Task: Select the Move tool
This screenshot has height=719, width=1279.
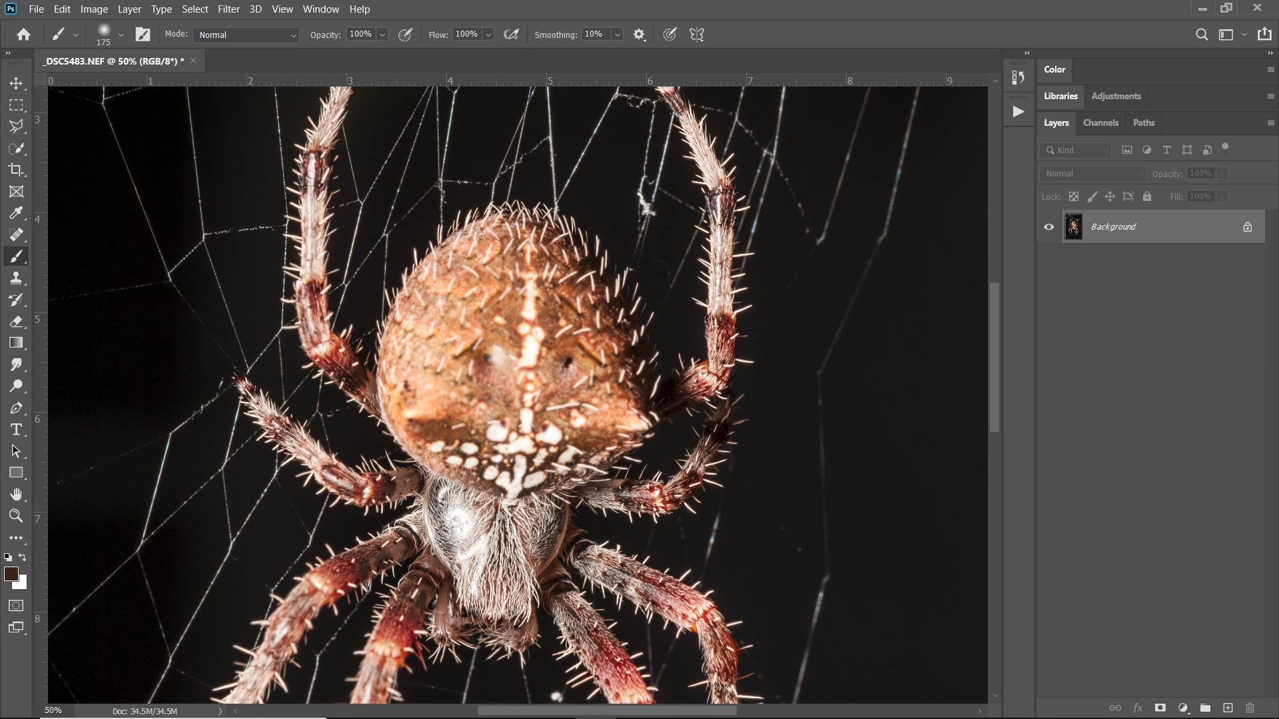Action: click(x=16, y=83)
